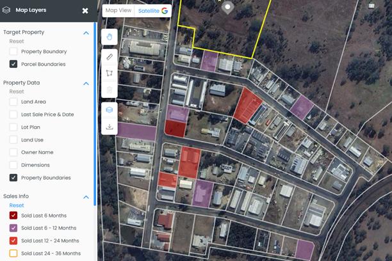This screenshot has height=261, width=392.
Task: Activate the ruler measure tool
Action: [110, 57]
